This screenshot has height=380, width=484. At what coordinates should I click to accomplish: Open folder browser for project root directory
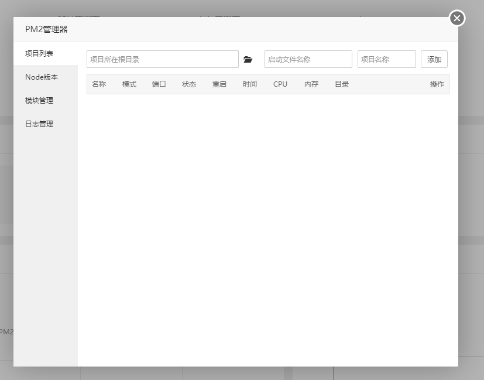(x=248, y=59)
